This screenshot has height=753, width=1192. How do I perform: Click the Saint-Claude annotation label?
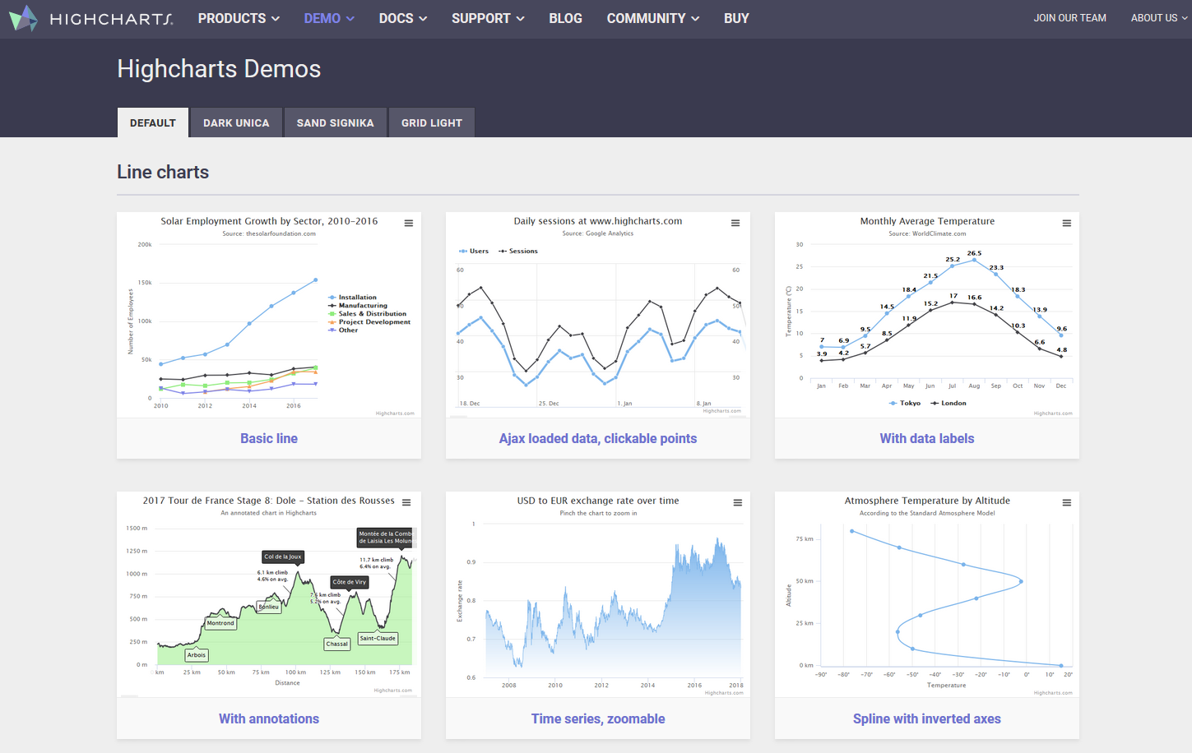(x=378, y=638)
